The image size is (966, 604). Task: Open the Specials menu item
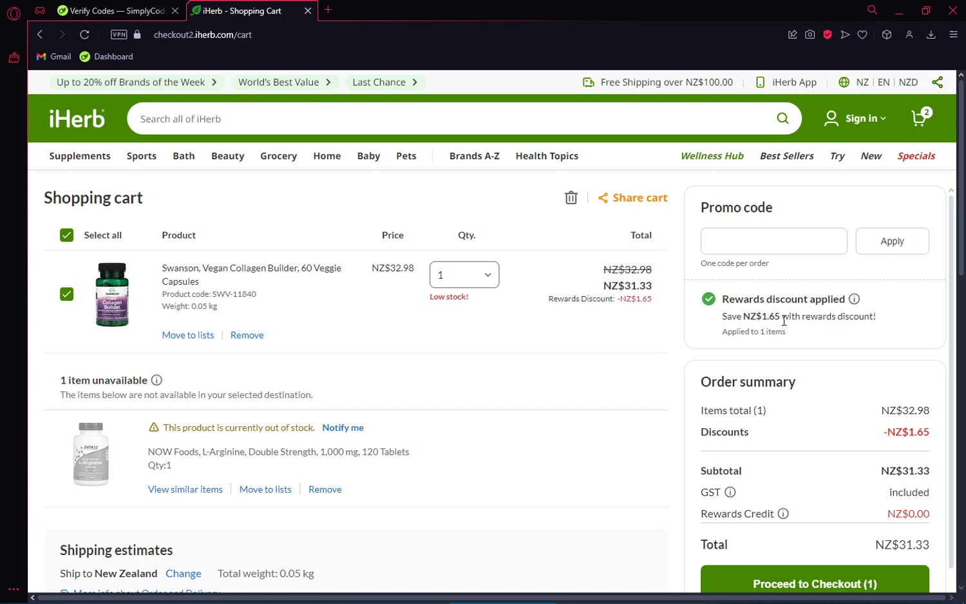(x=916, y=156)
